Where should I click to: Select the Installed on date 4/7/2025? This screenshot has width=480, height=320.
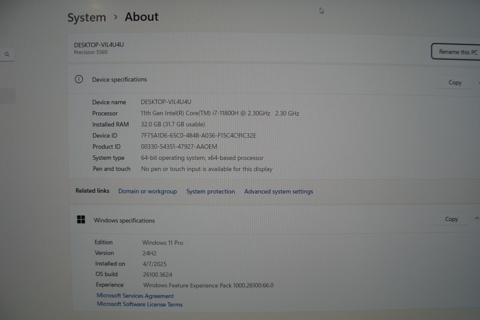[154, 264]
